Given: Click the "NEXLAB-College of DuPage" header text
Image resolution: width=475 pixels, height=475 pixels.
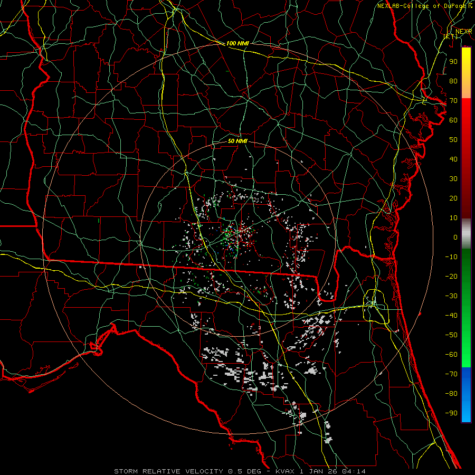Looking at the screenshot, I should point(422,6).
